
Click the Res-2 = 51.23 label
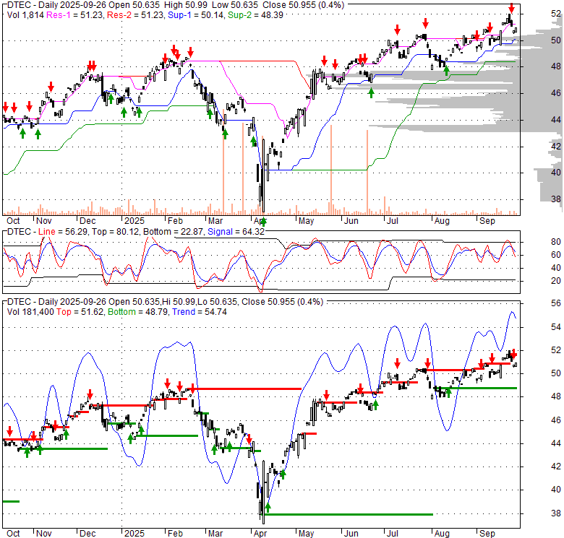[x=135, y=15]
